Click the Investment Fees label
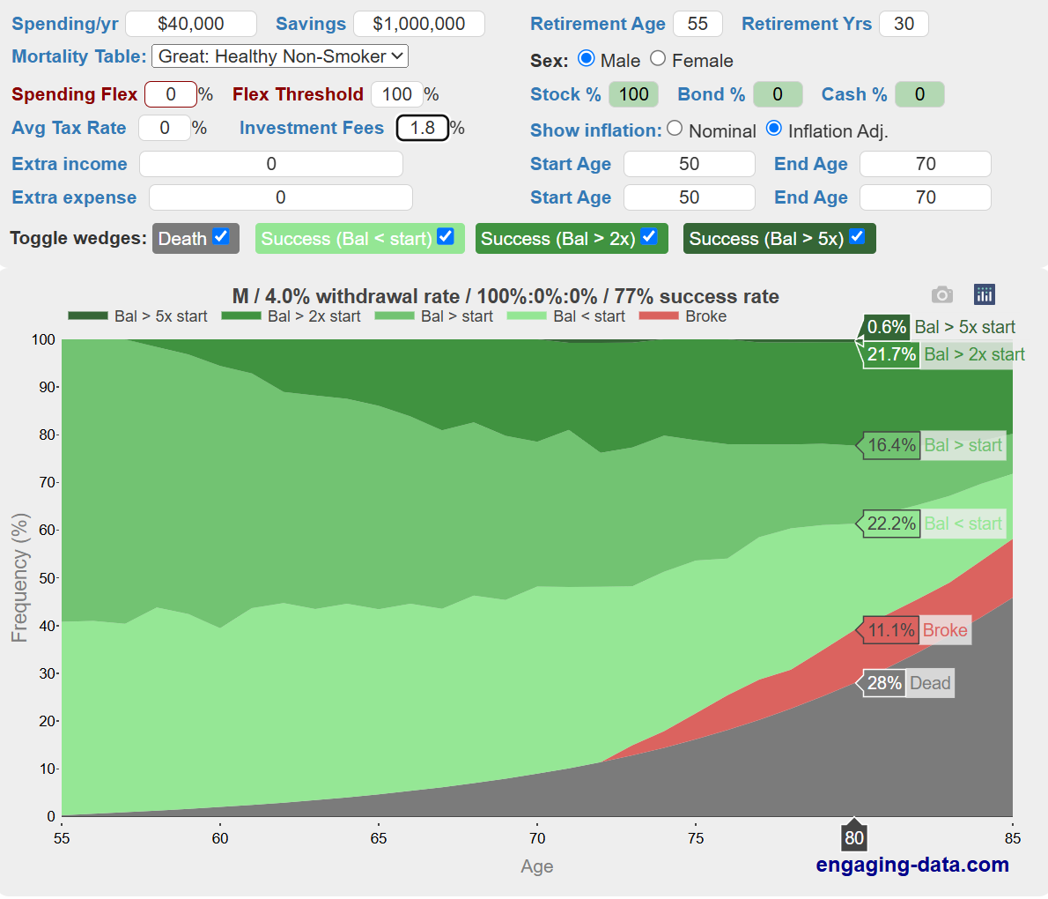Viewport: 1048px width, 899px height. 312,128
